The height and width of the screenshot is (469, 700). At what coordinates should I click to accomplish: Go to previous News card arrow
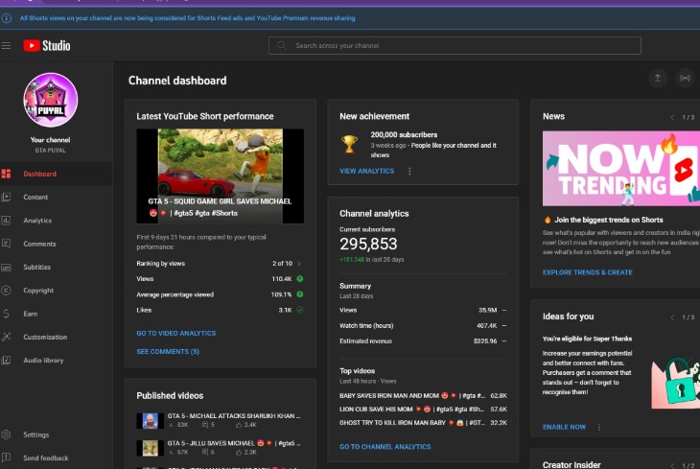click(672, 117)
